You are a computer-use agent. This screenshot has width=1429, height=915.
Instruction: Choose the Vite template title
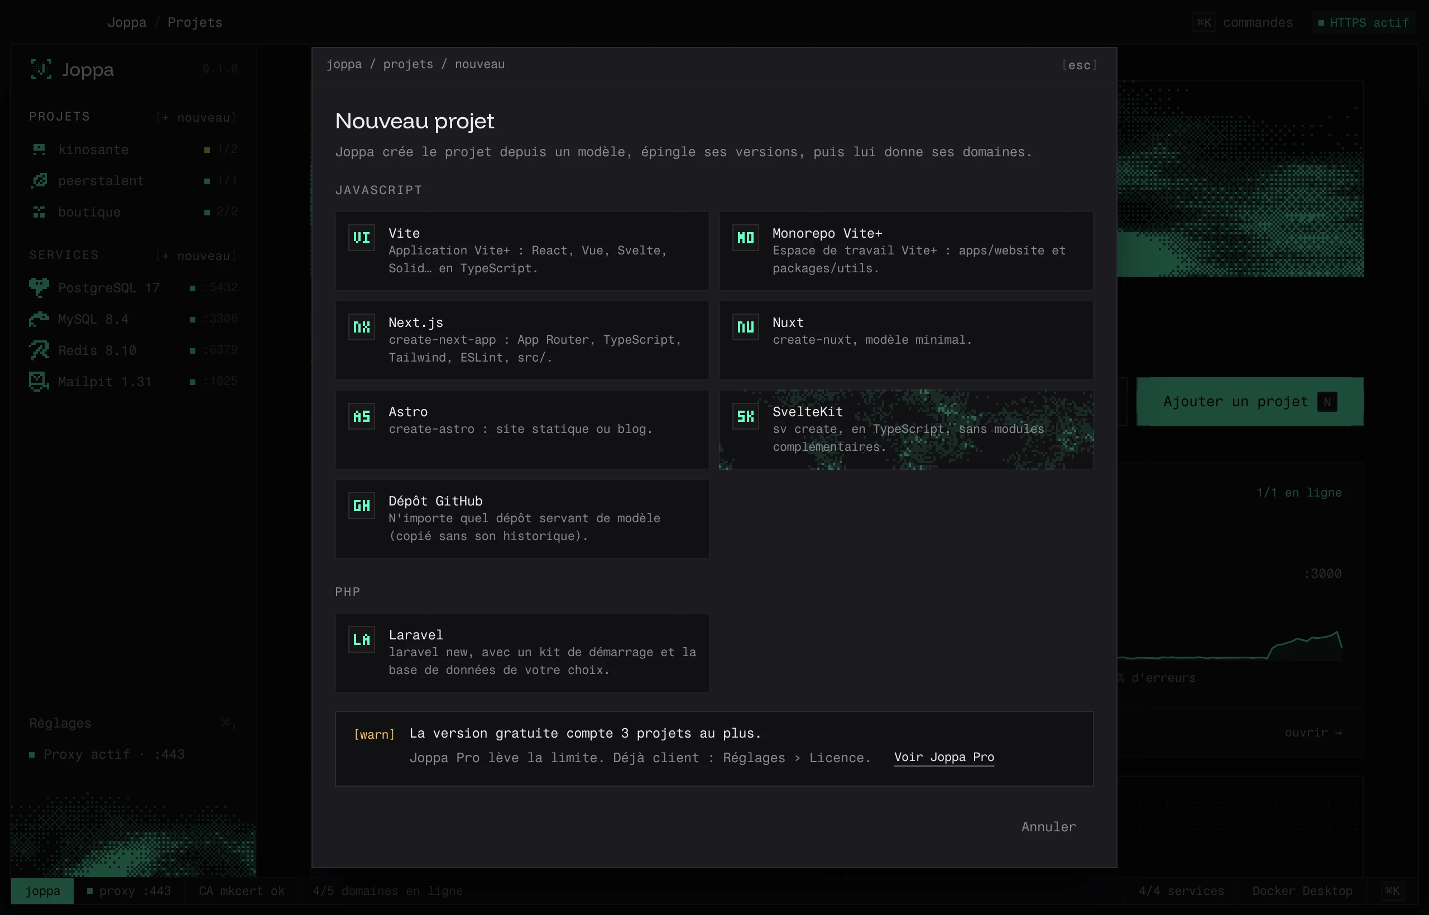point(404,234)
